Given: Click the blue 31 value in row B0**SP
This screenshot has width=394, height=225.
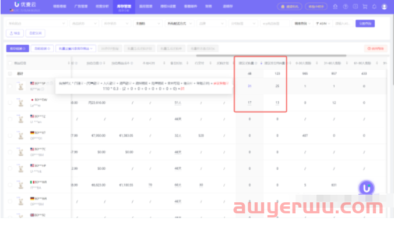Looking at the screenshot, I should (249, 86).
